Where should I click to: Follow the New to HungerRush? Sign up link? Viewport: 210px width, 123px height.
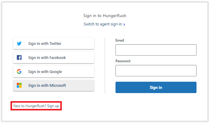(x=36, y=106)
